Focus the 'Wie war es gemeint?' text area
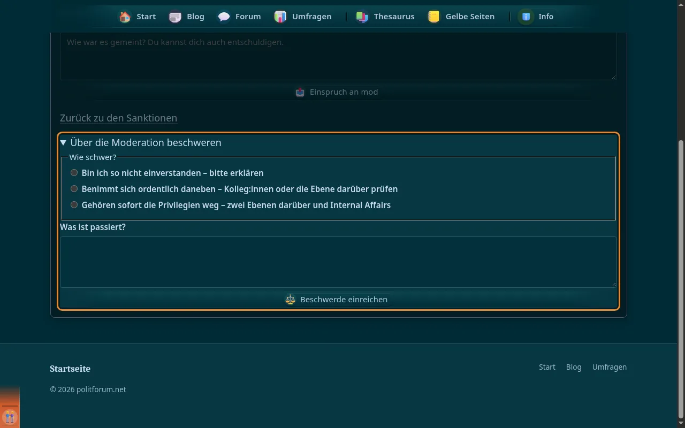 click(338, 56)
